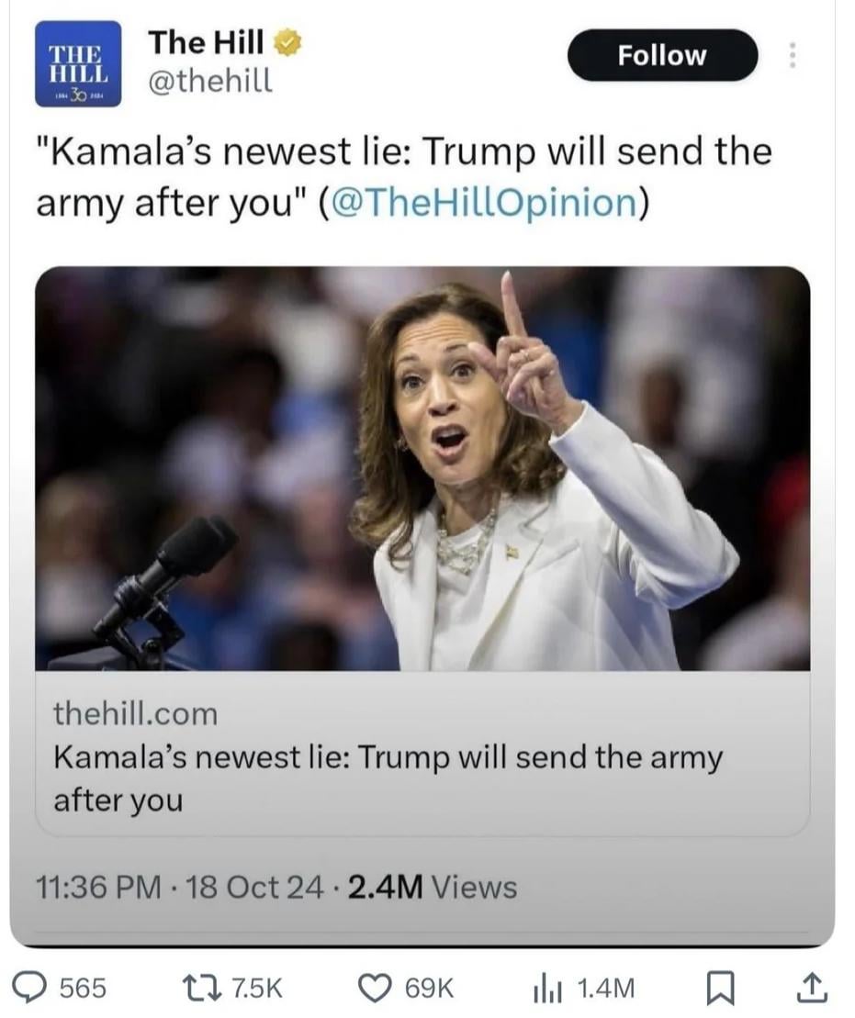The width and height of the screenshot is (855, 1018).
Task: Click the 11:36 PM timestamp
Action: pyautogui.click(x=98, y=888)
